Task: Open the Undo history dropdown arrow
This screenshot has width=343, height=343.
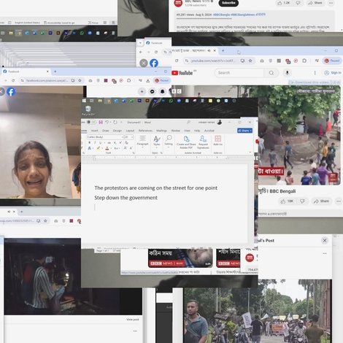Action: (x=110, y=122)
